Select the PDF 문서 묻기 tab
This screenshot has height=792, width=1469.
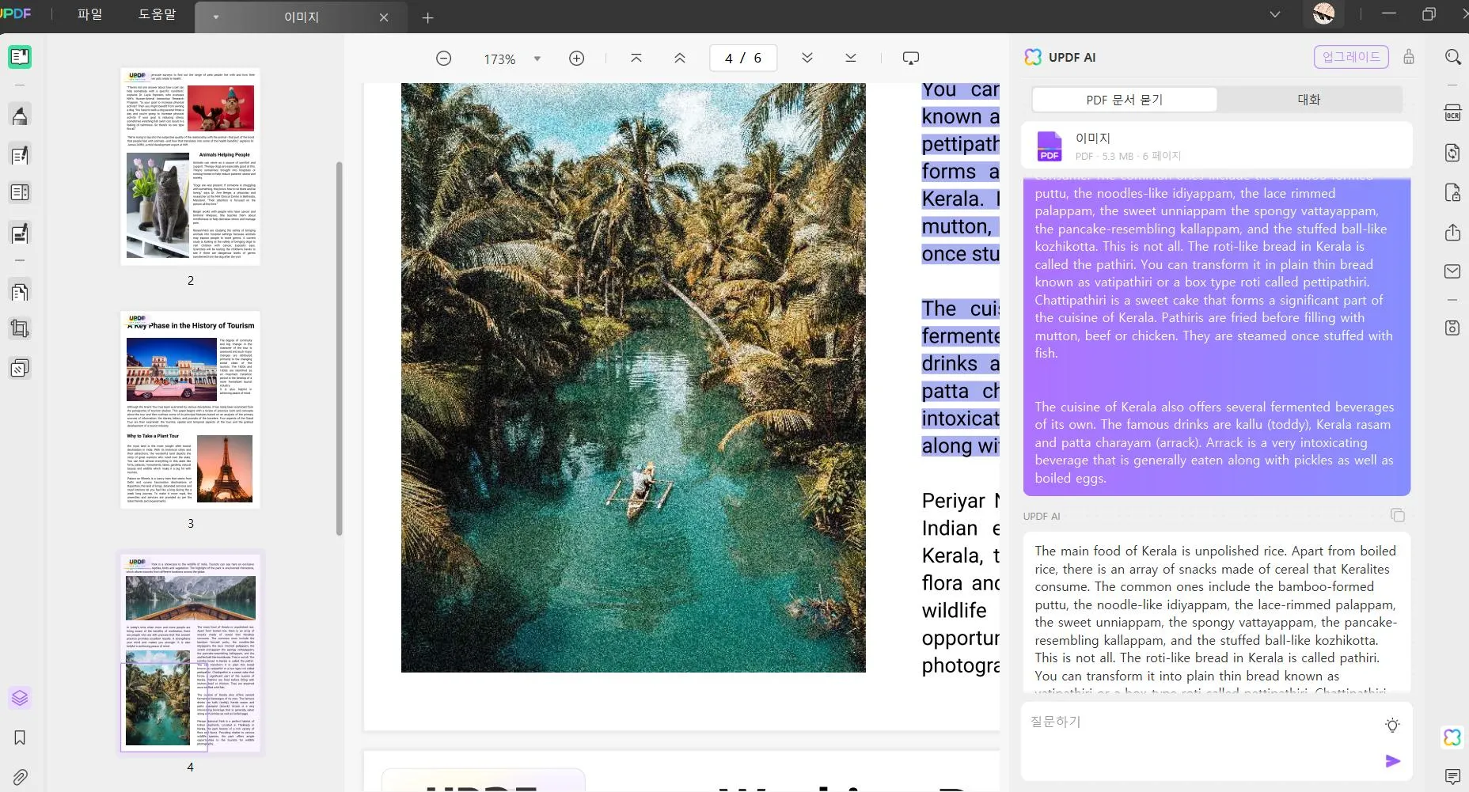tap(1125, 100)
